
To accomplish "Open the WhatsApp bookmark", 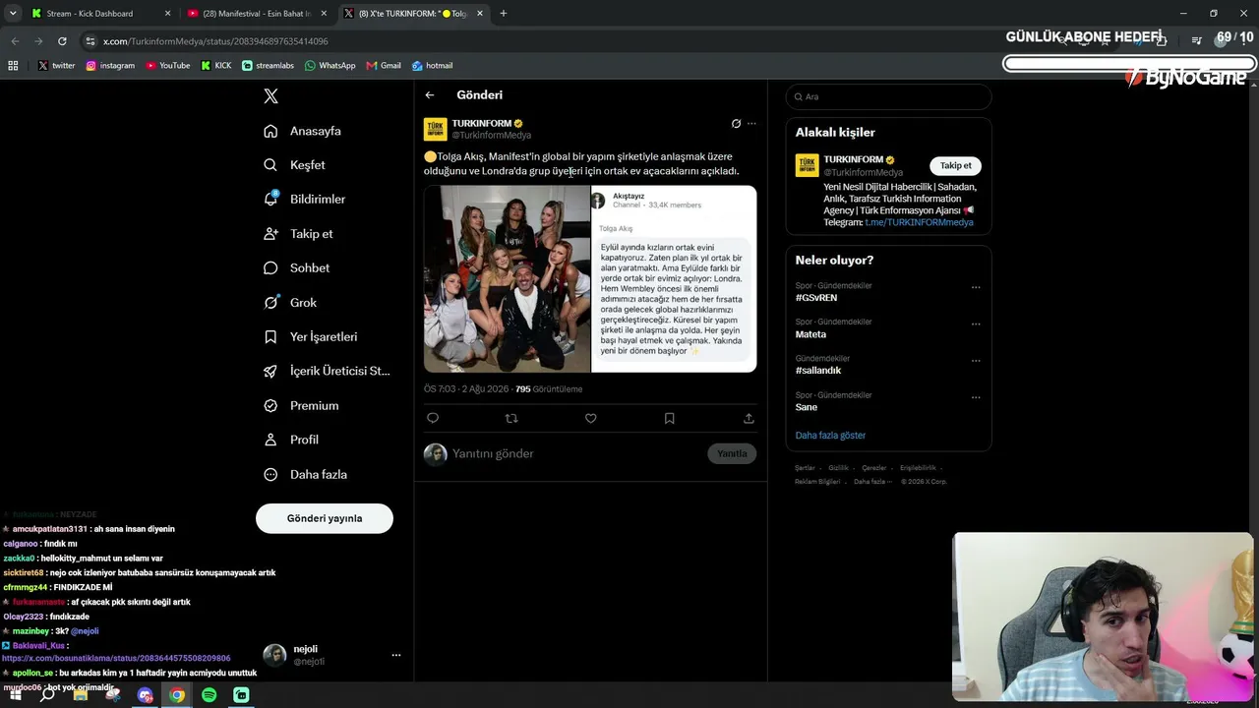I will [x=330, y=66].
